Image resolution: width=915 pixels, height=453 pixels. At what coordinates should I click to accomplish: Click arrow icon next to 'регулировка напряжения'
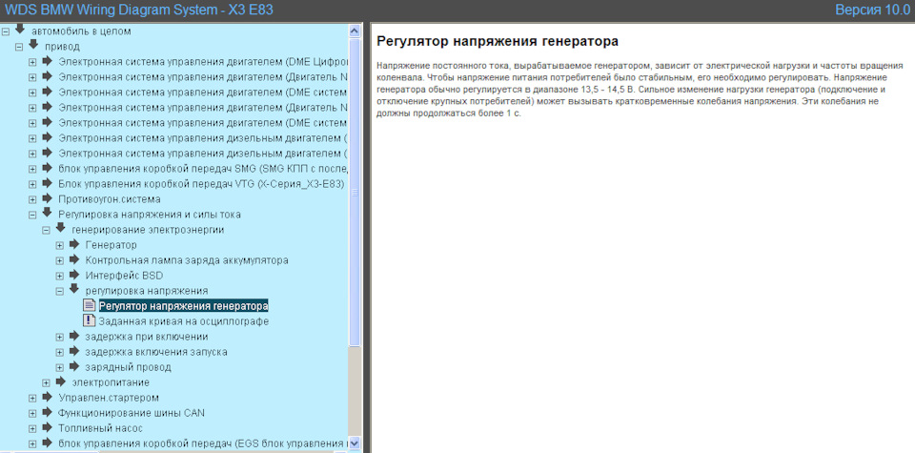point(74,288)
